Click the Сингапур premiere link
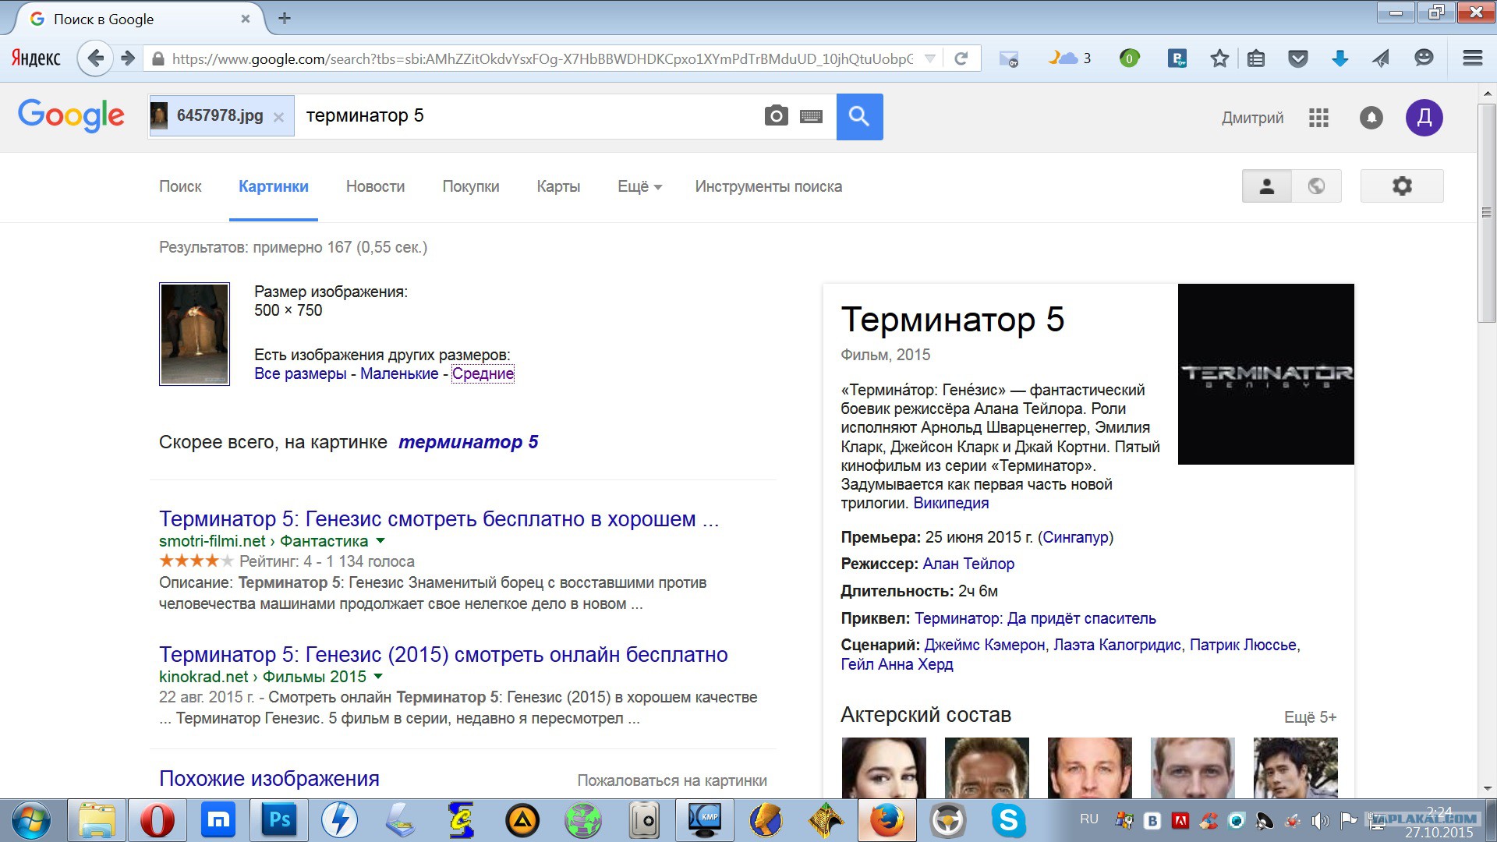 click(1076, 537)
